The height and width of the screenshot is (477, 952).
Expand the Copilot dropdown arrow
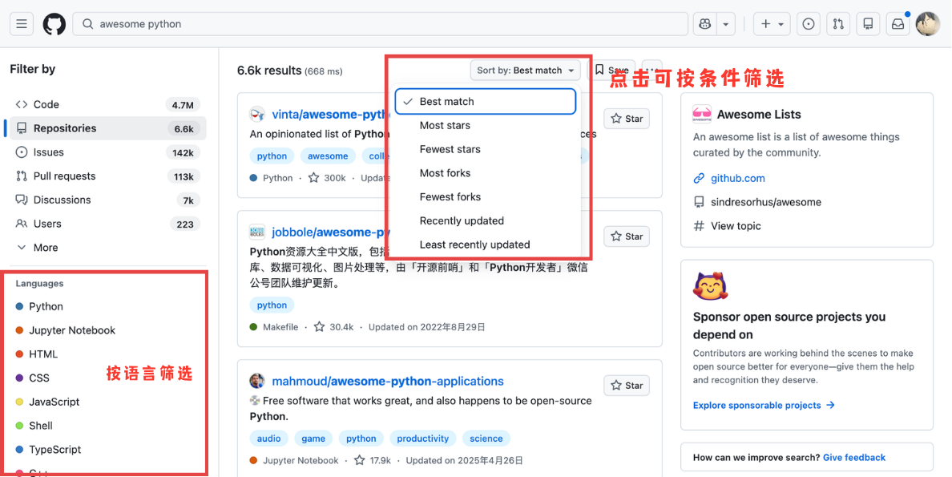pos(725,24)
